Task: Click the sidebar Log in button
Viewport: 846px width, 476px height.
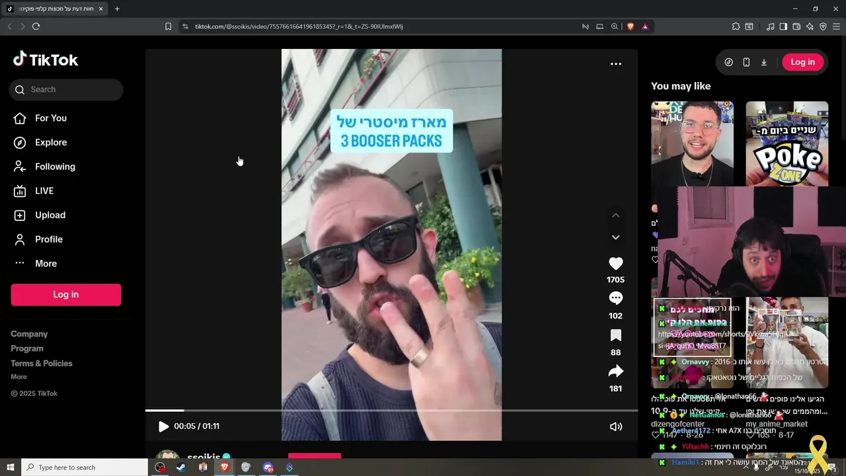Action: click(x=66, y=294)
